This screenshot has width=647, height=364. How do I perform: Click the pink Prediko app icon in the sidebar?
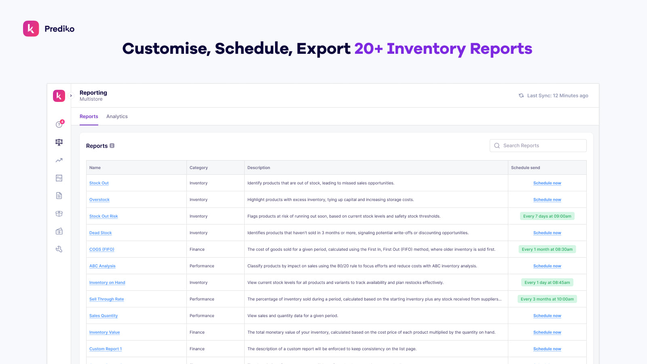tap(59, 96)
